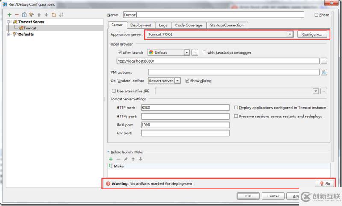Open Default browser dropdown
Image resolution: width=342 pixels, height=206 pixels.
186,52
